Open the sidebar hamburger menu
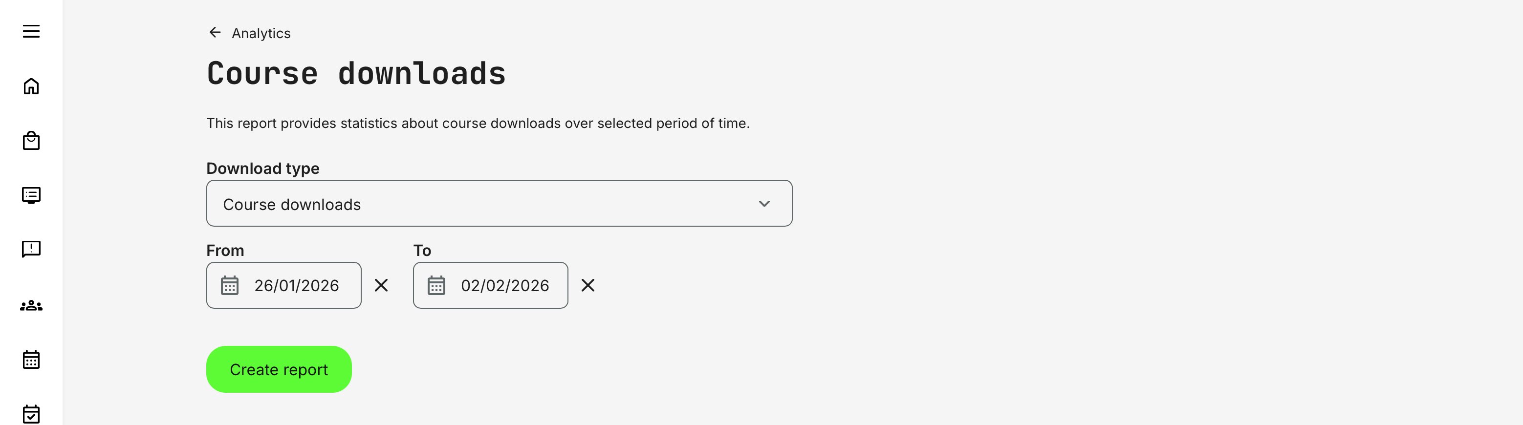Screen dimensions: 1523x425 click(31, 31)
